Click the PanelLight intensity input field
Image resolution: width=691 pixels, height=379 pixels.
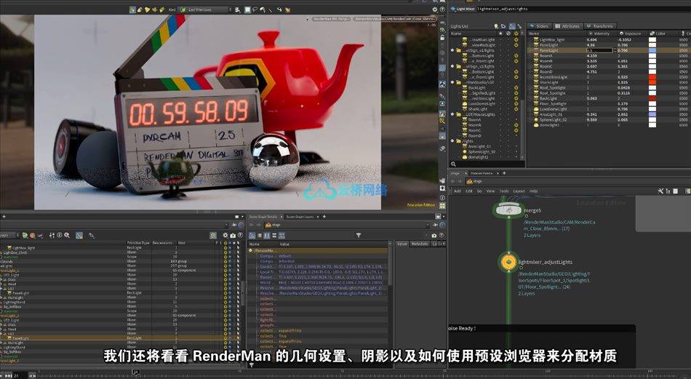coord(600,50)
